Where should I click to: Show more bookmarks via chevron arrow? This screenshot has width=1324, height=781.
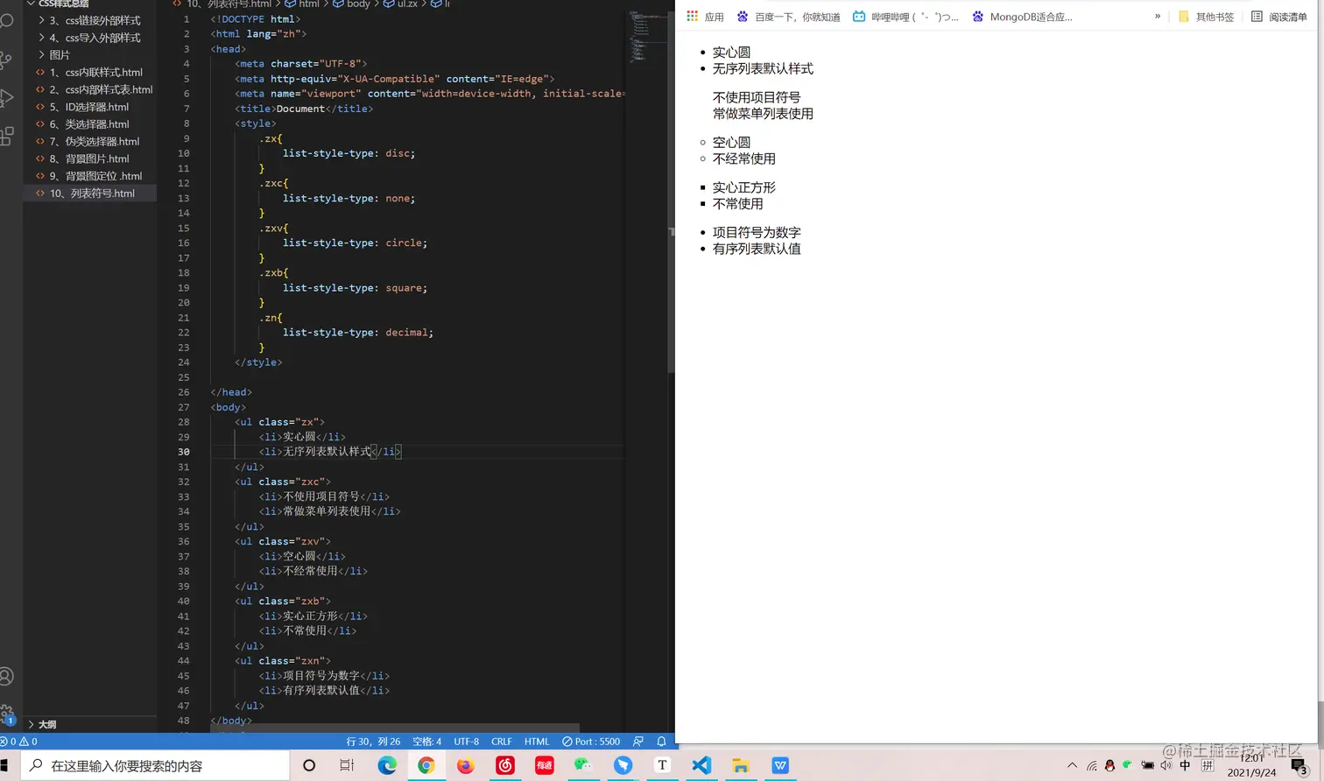click(1158, 16)
